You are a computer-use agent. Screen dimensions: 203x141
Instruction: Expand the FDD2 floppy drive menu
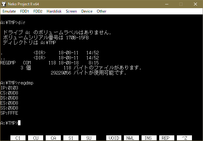[x=38, y=11]
